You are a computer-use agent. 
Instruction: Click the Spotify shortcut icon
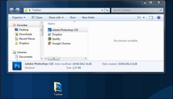point(50,39)
